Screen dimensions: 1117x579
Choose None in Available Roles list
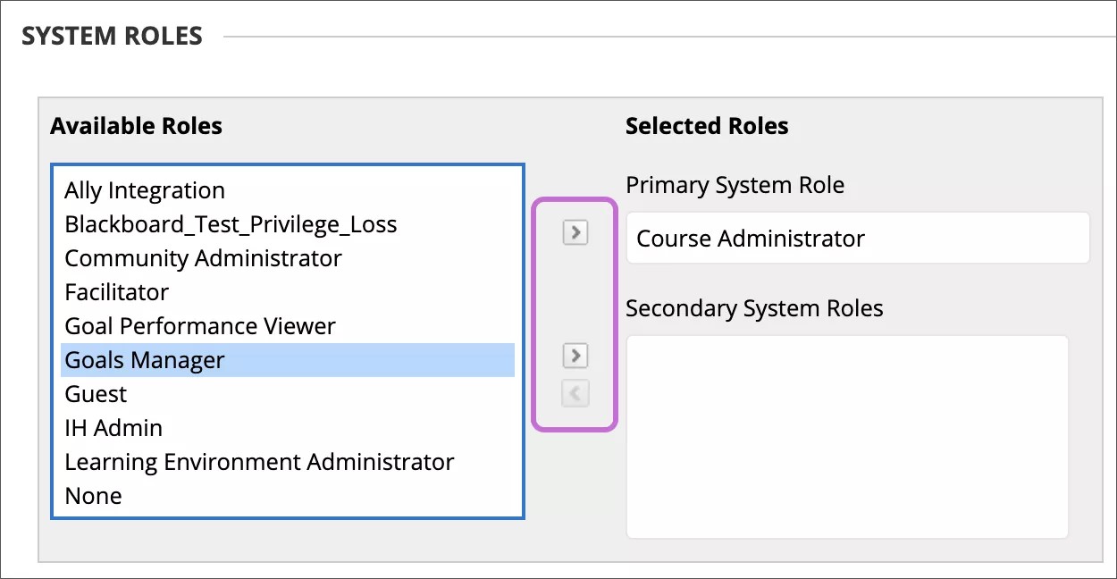click(x=93, y=495)
